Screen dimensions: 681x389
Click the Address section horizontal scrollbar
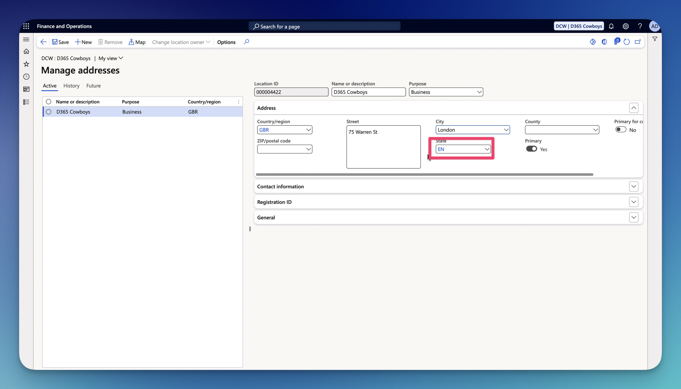point(425,175)
